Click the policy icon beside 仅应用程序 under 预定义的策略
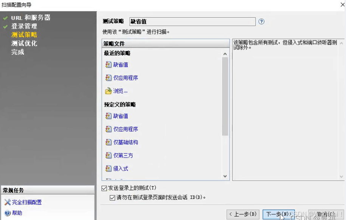346x220 pixels. (x=109, y=129)
